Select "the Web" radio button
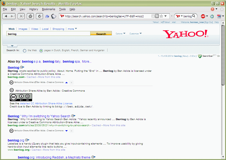Screen dimensions: 226x160 coord(25,51)
